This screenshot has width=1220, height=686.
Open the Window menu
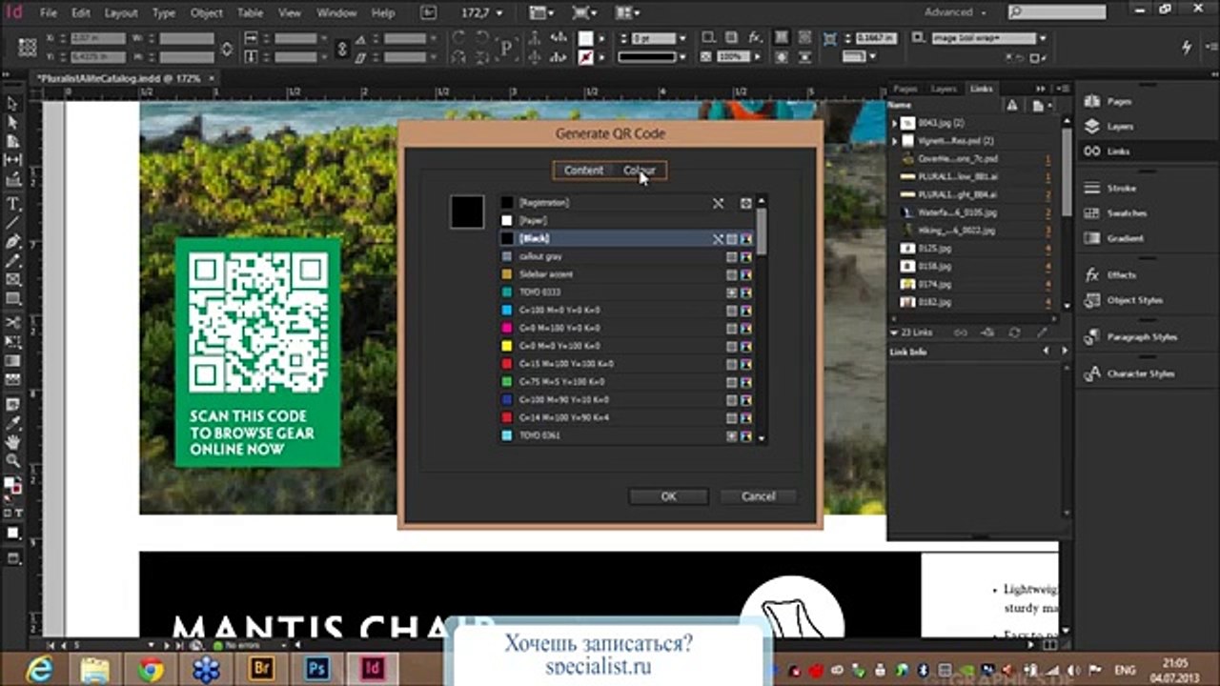[336, 13]
